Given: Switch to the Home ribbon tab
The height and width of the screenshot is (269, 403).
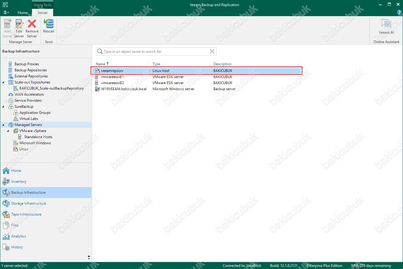Looking at the screenshot, I should click(x=22, y=13).
